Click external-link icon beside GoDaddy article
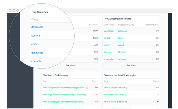Image resolution: width=178 pixels, height=109 pixels. (85, 95)
